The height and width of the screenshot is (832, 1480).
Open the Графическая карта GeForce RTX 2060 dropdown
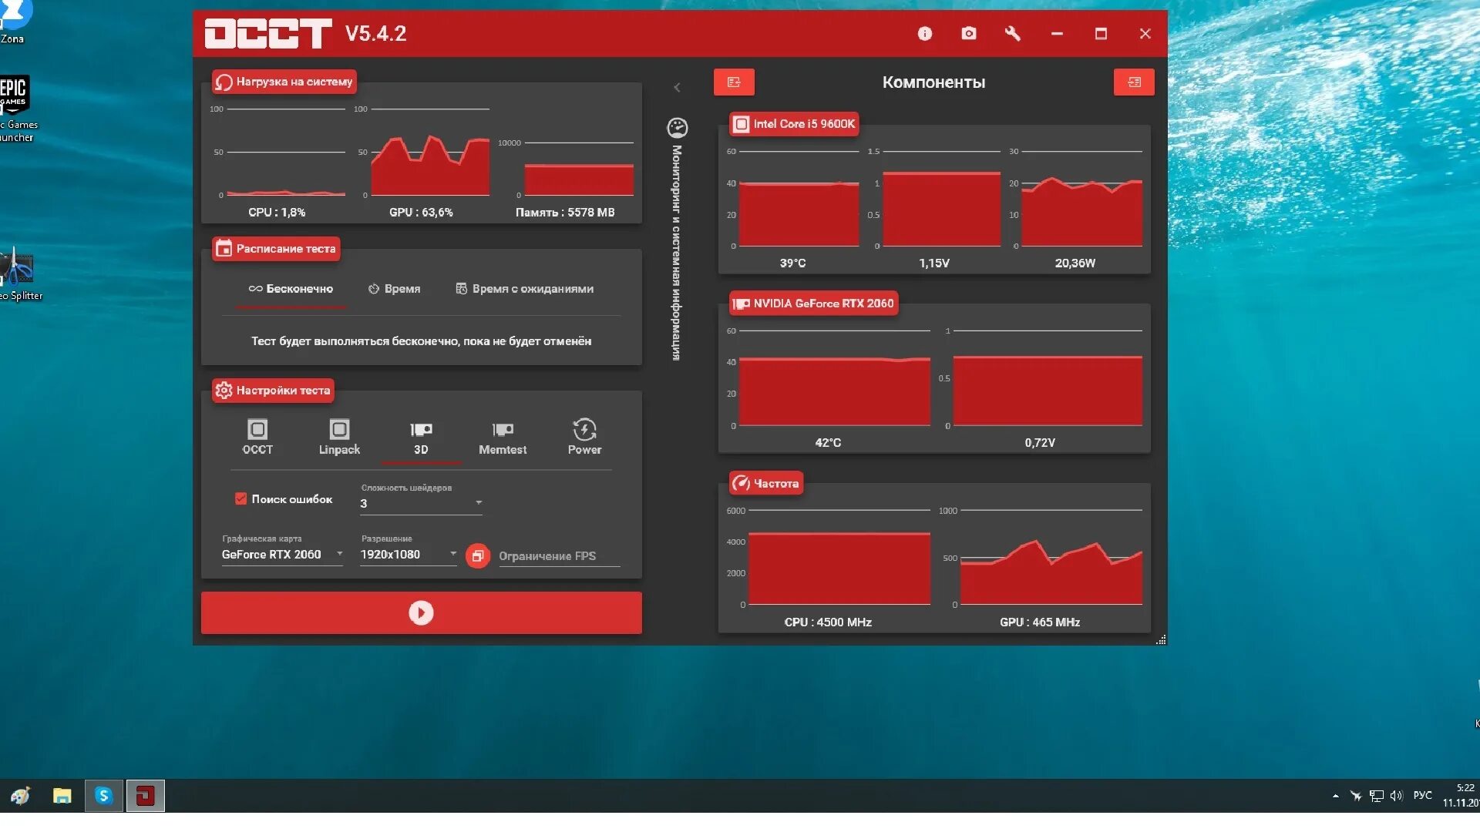(x=282, y=555)
